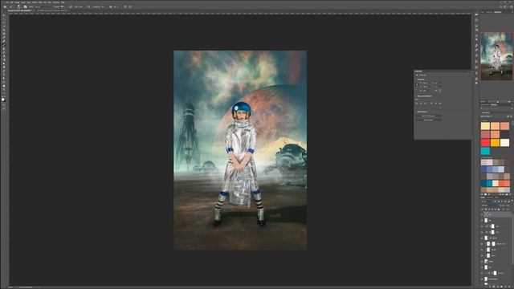Open the Image menu
The height and width of the screenshot is (289, 514).
click(x=17, y=2)
